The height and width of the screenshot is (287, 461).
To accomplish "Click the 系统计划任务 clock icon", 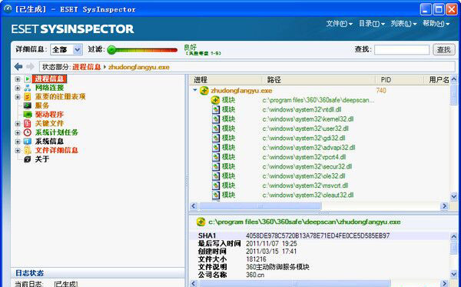I will click(28, 132).
